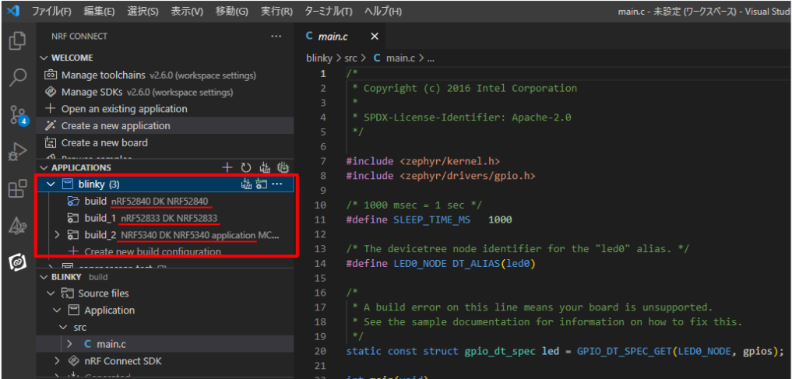
Task: Select build_1 nRF52833 DK configuration
Action: pyautogui.click(x=165, y=218)
